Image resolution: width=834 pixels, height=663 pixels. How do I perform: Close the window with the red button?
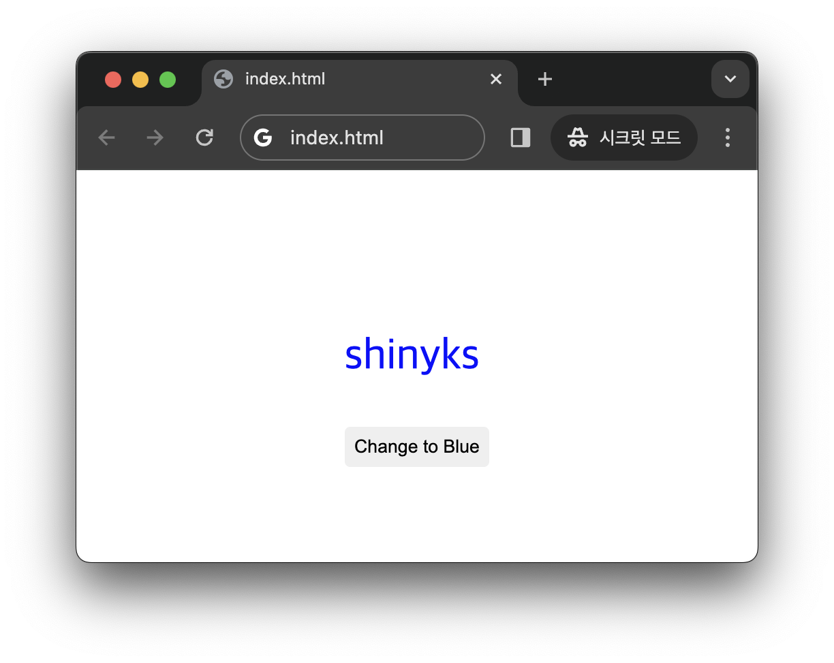pos(113,80)
